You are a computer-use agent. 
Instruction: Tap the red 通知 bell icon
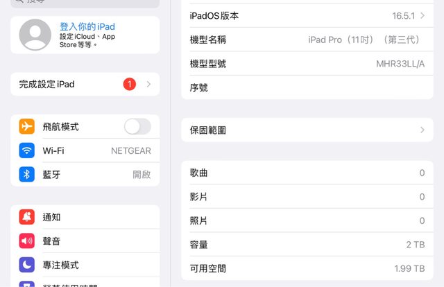pos(27,217)
